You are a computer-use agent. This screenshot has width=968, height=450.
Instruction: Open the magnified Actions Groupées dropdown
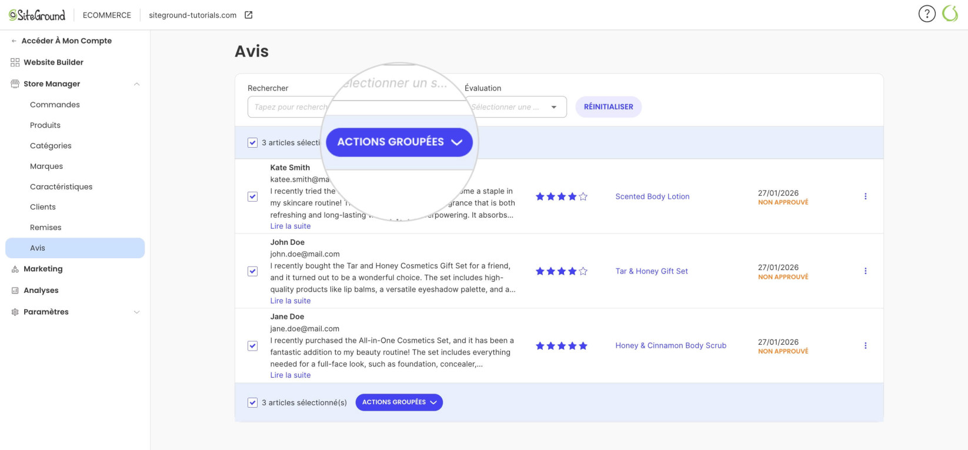tap(399, 142)
